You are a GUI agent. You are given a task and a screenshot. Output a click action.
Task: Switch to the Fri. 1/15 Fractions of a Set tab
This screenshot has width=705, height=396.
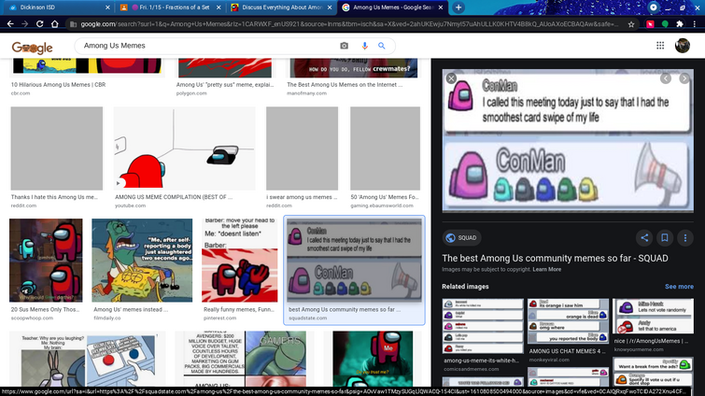(170, 7)
